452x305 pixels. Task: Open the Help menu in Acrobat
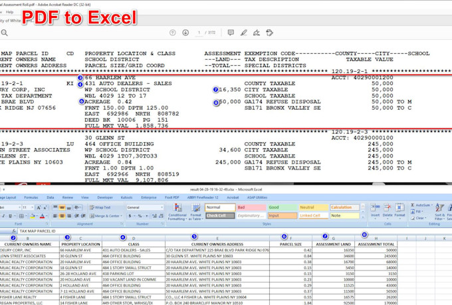pyautogui.click(x=9, y=12)
